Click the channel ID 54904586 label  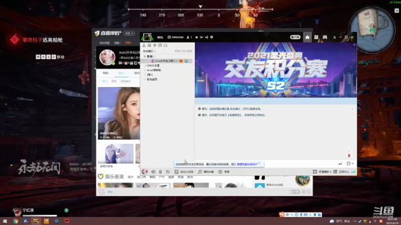click(x=175, y=37)
